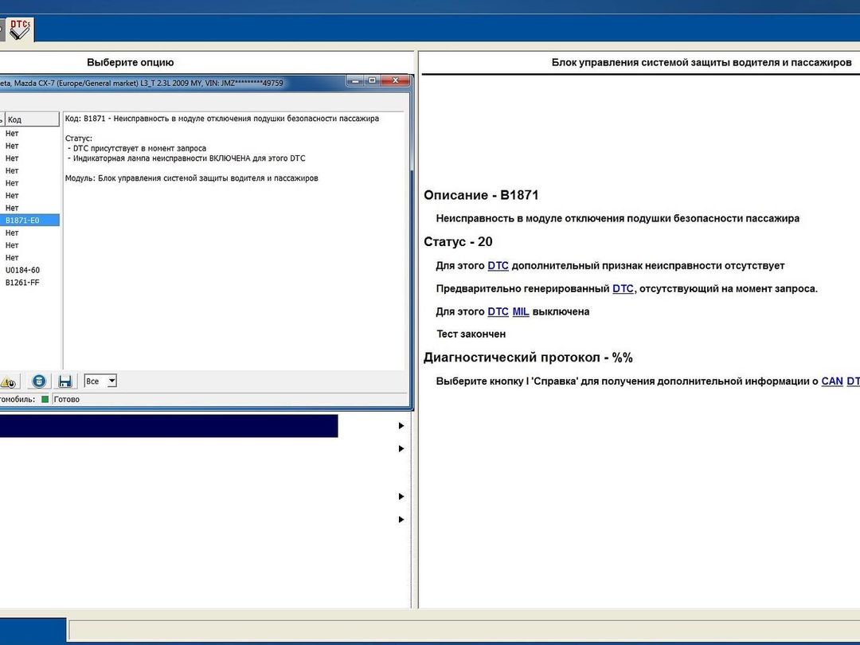Select the B1871-E0 code row
This screenshot has width=860, height=645.
tap(29, 220)
